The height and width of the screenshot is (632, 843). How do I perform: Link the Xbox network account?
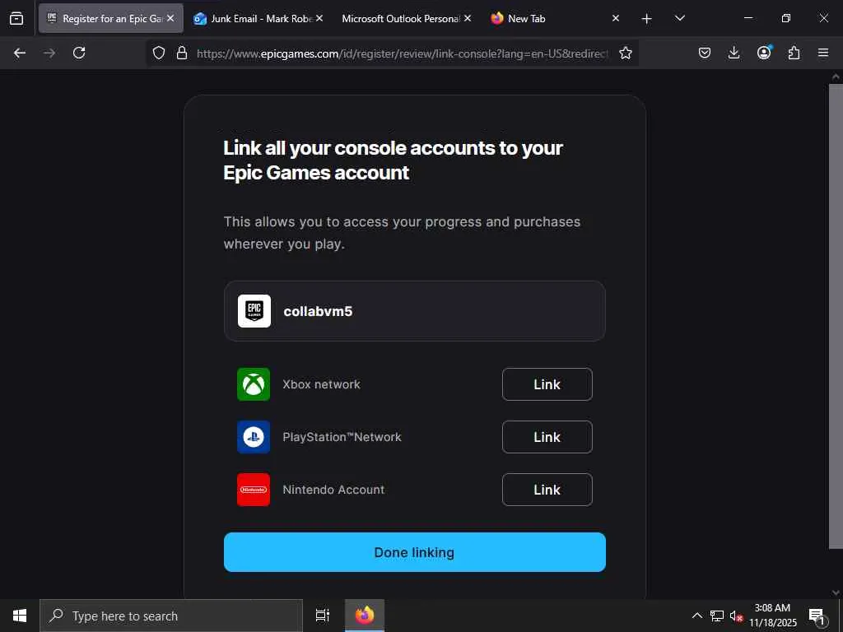coord(547,384)
